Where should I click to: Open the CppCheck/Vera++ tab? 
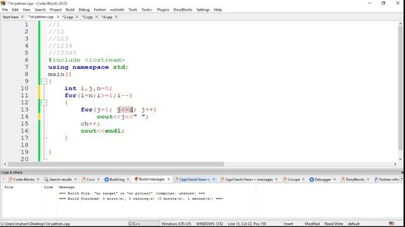point(194,179)
